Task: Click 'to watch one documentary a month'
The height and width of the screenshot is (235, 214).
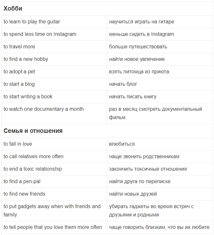Action: (44, 109)
